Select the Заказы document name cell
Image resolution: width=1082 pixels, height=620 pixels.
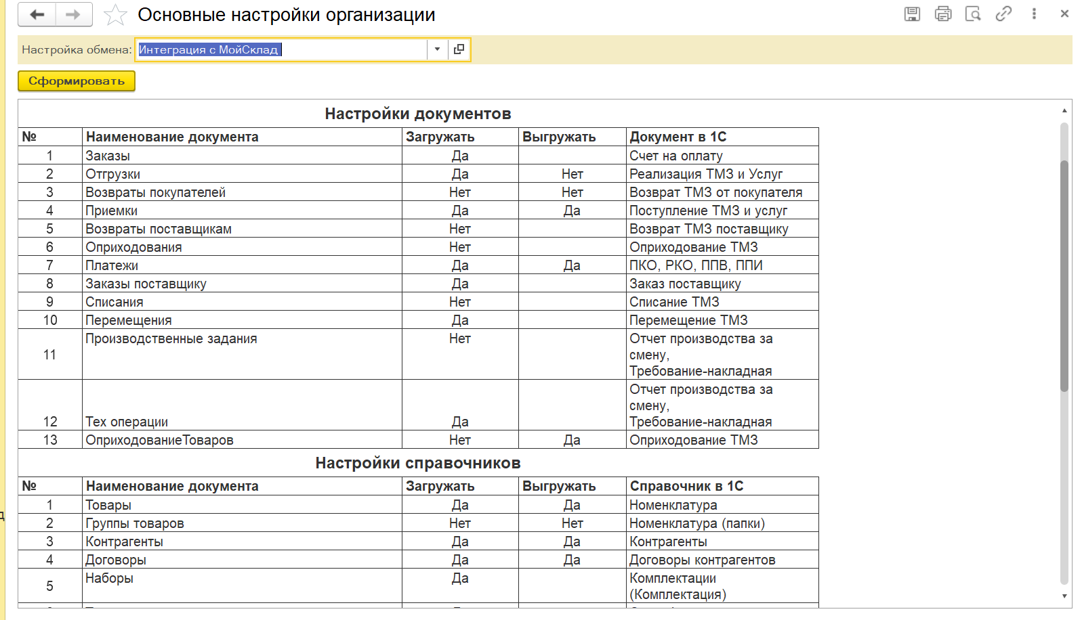pos(242,156)
